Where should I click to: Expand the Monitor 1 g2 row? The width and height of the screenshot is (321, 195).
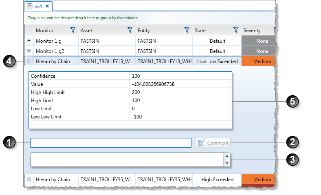coord(29,51)
